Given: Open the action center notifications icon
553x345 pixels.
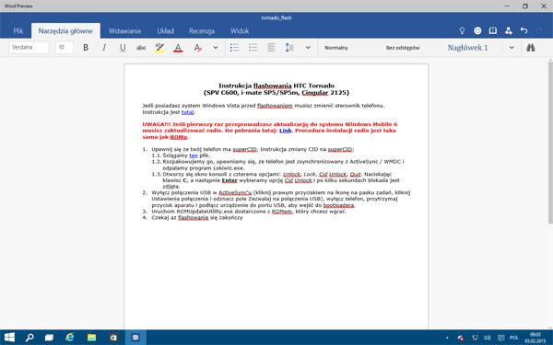Looking at the screenshot, I should (x=500, y=338).
